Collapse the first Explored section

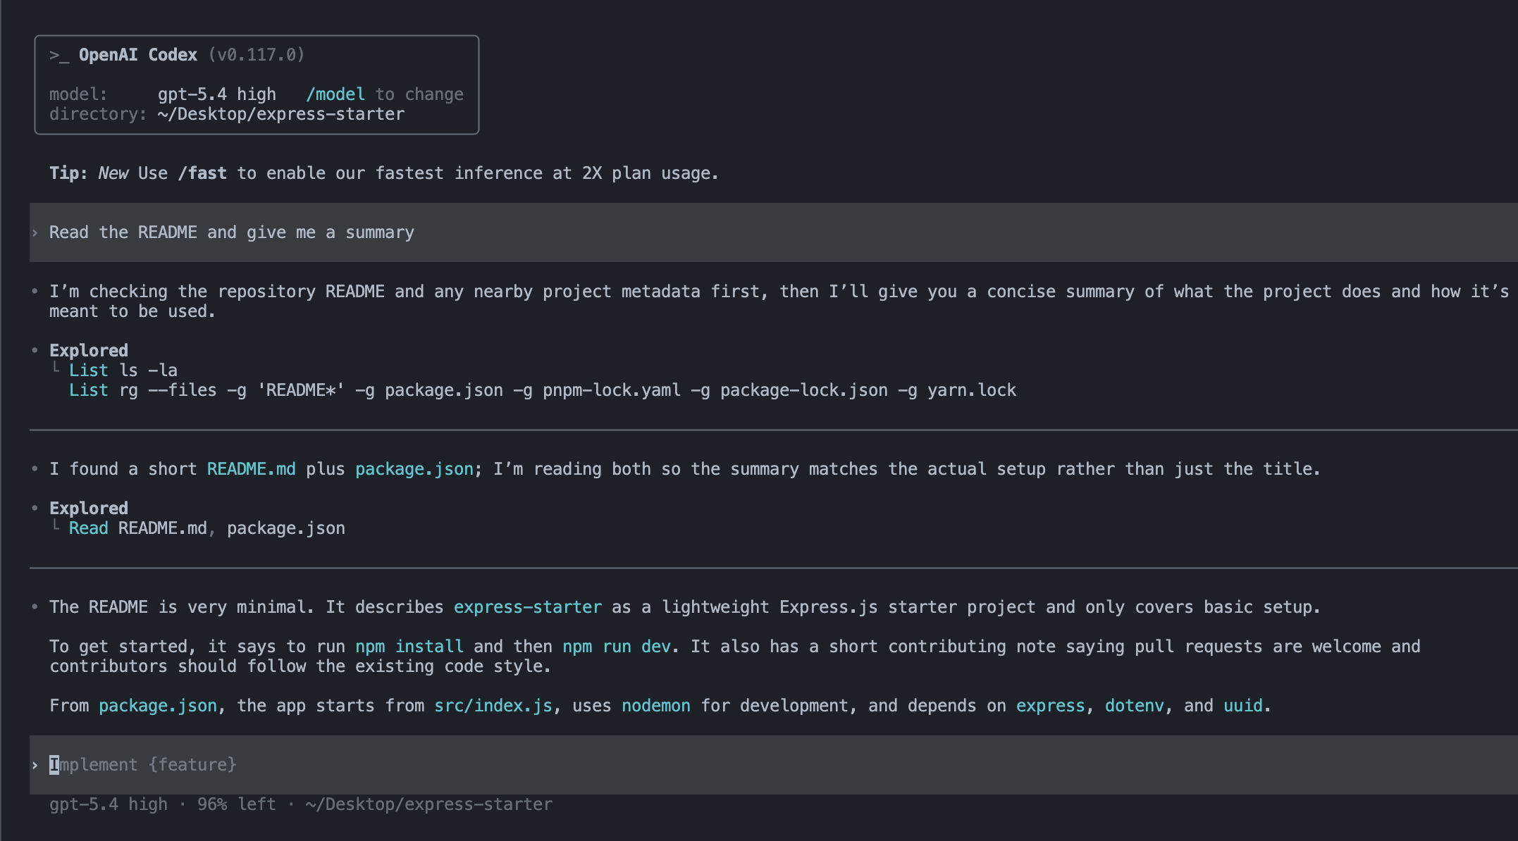point(88,350)
